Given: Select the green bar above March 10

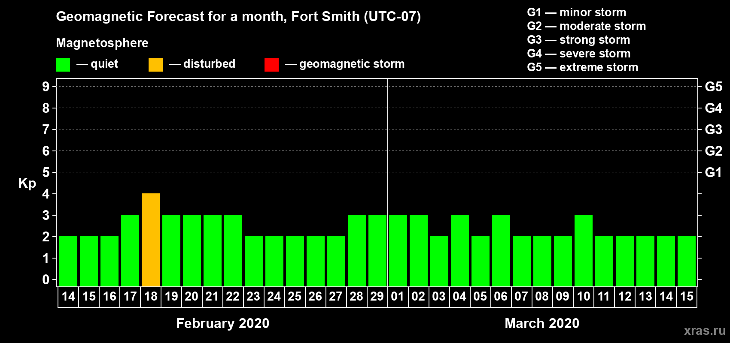Looking at the screenshot, I should click(x=584, y=250).
